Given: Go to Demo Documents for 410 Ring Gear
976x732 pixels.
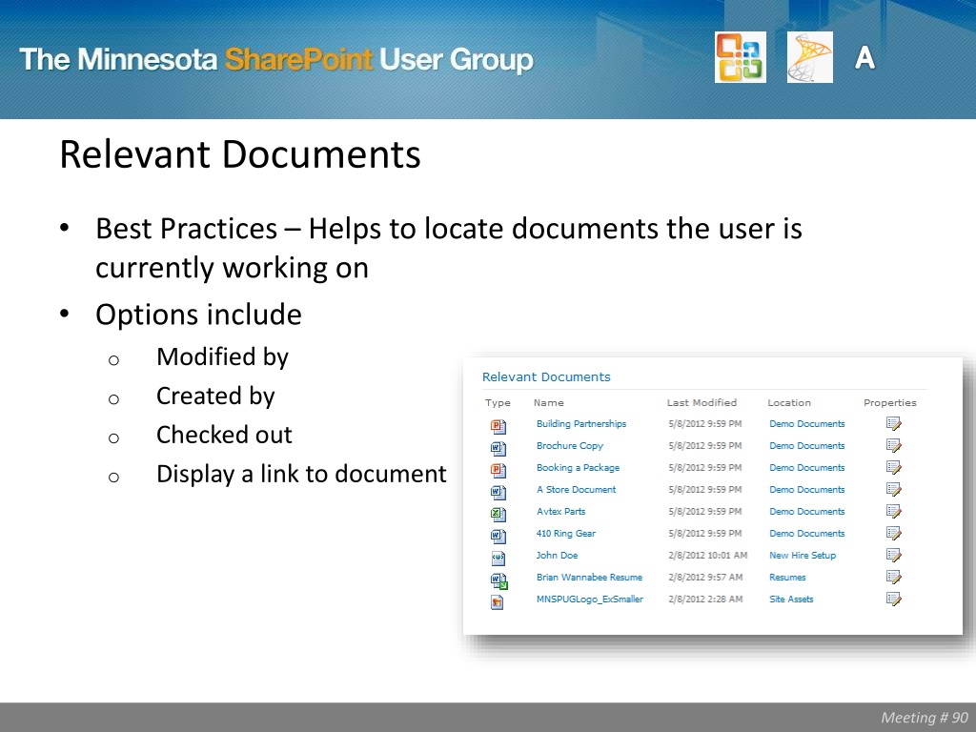Looking at the screenshot, I should coord(806,534).
